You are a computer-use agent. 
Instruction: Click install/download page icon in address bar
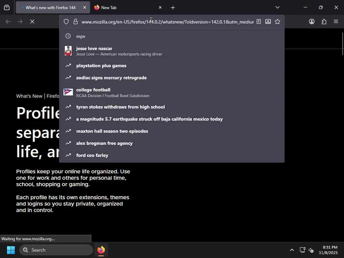pos(268,21)
